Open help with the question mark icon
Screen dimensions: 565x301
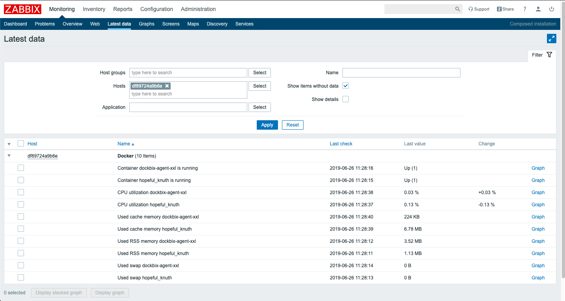click(x=525, y=9)
